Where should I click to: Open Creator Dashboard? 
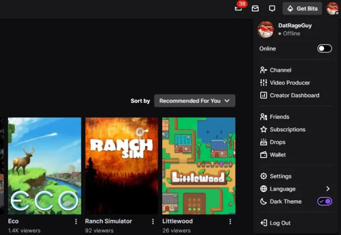point(296,95)
